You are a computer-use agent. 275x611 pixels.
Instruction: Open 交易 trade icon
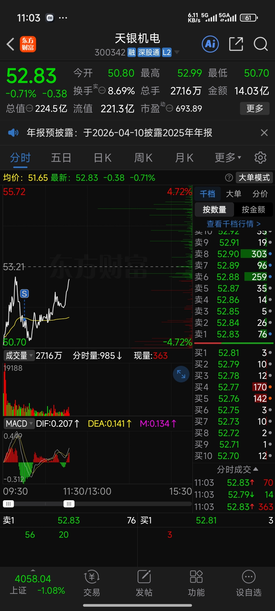click(x=92, y=583)
